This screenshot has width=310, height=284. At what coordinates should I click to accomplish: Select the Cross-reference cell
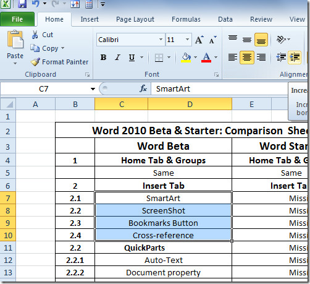pos(163,235)
